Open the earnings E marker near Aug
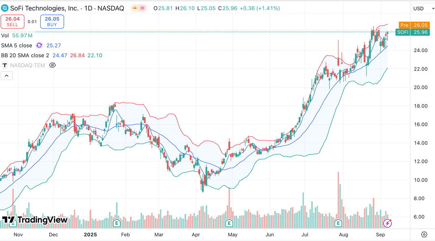Viewport: 435px width, 241px height. click(339, 223)
